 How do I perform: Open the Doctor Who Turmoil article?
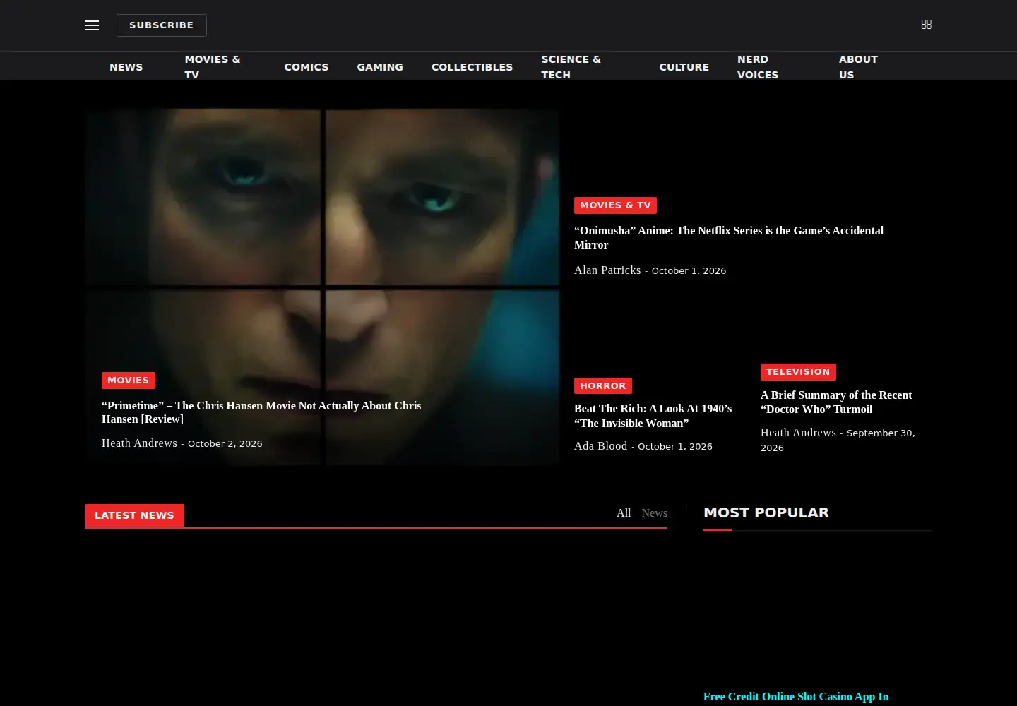click(x=836, y=402)
